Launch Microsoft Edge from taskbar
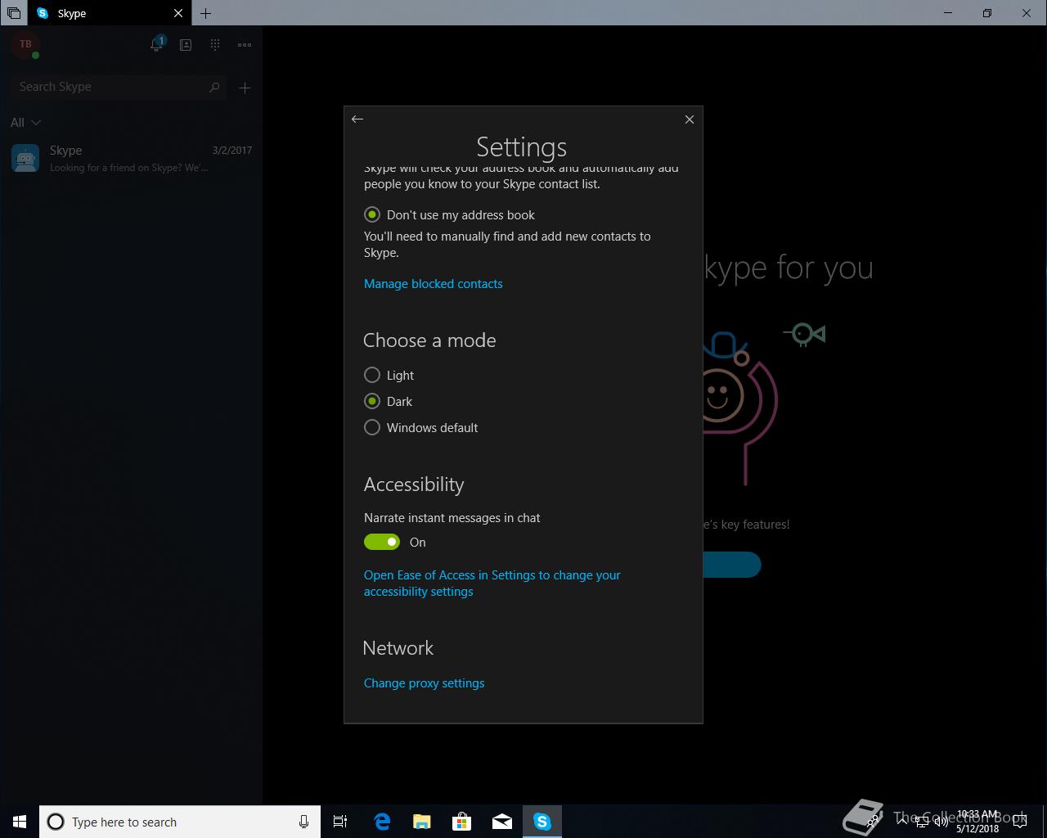Viewport: 1047px width, 838px height. [382, 822]
